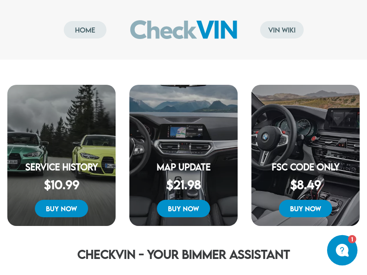Click the FSC CODE ONLY title text
The image size is (367, 275).
pyautogui.click(x=306, y=167)
